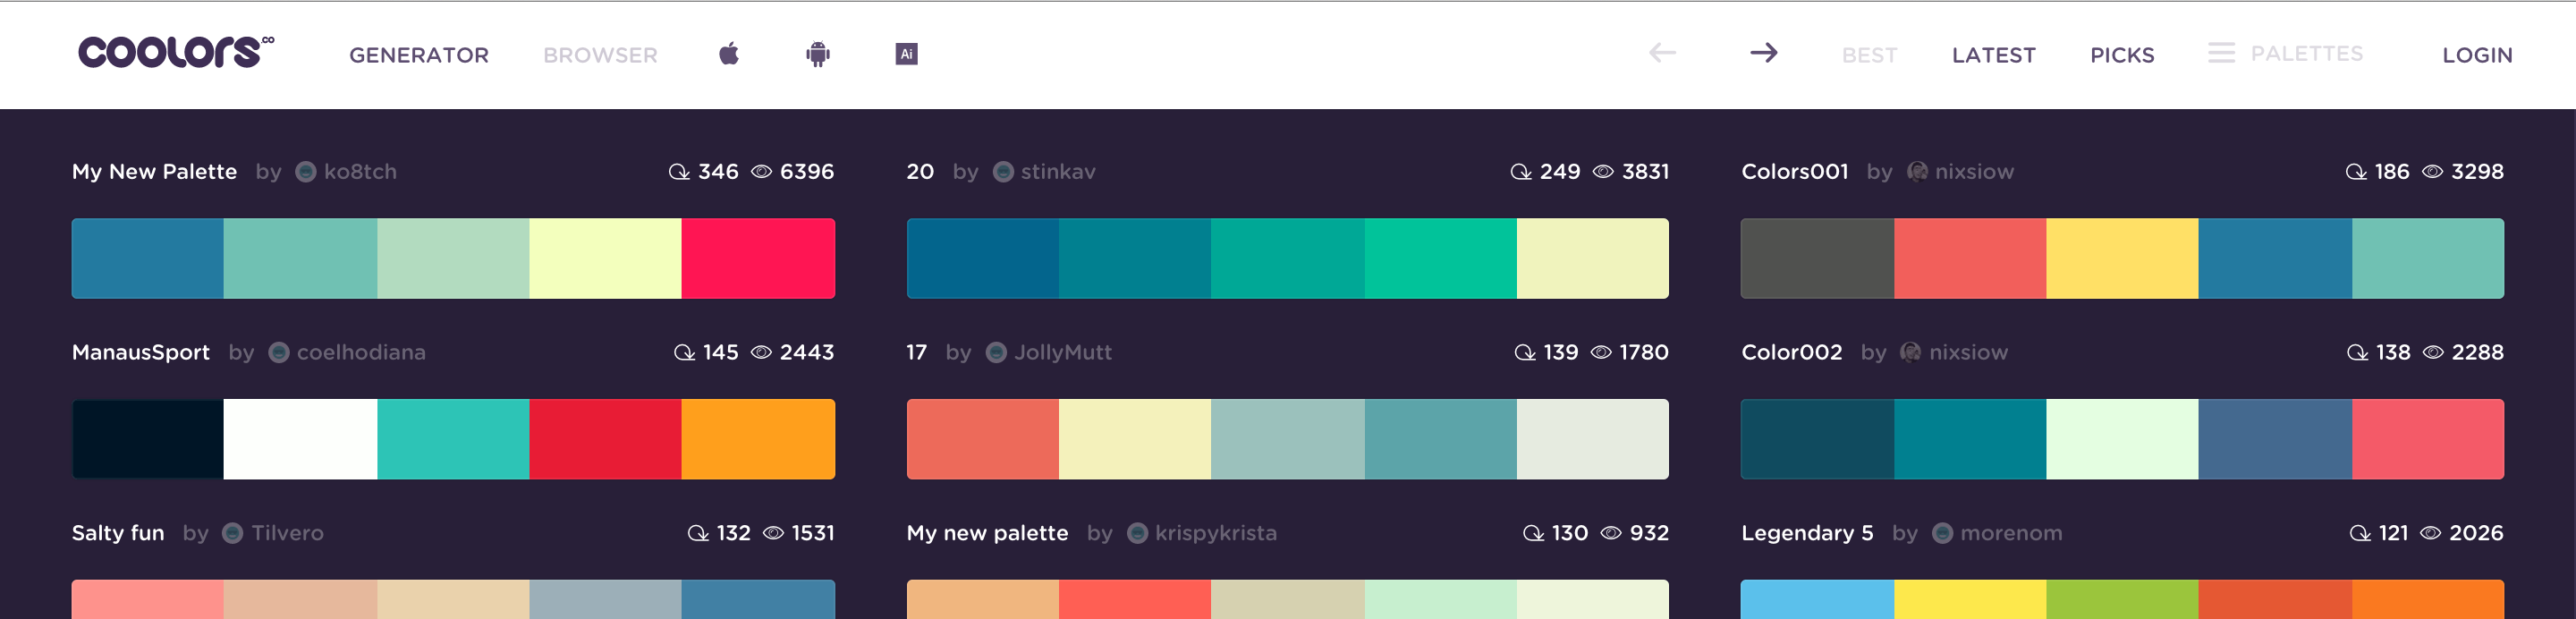Open the Adobe Illustrator add-on icon
The width and height of the screenshot is (2576, 619).
click(906, 54)
